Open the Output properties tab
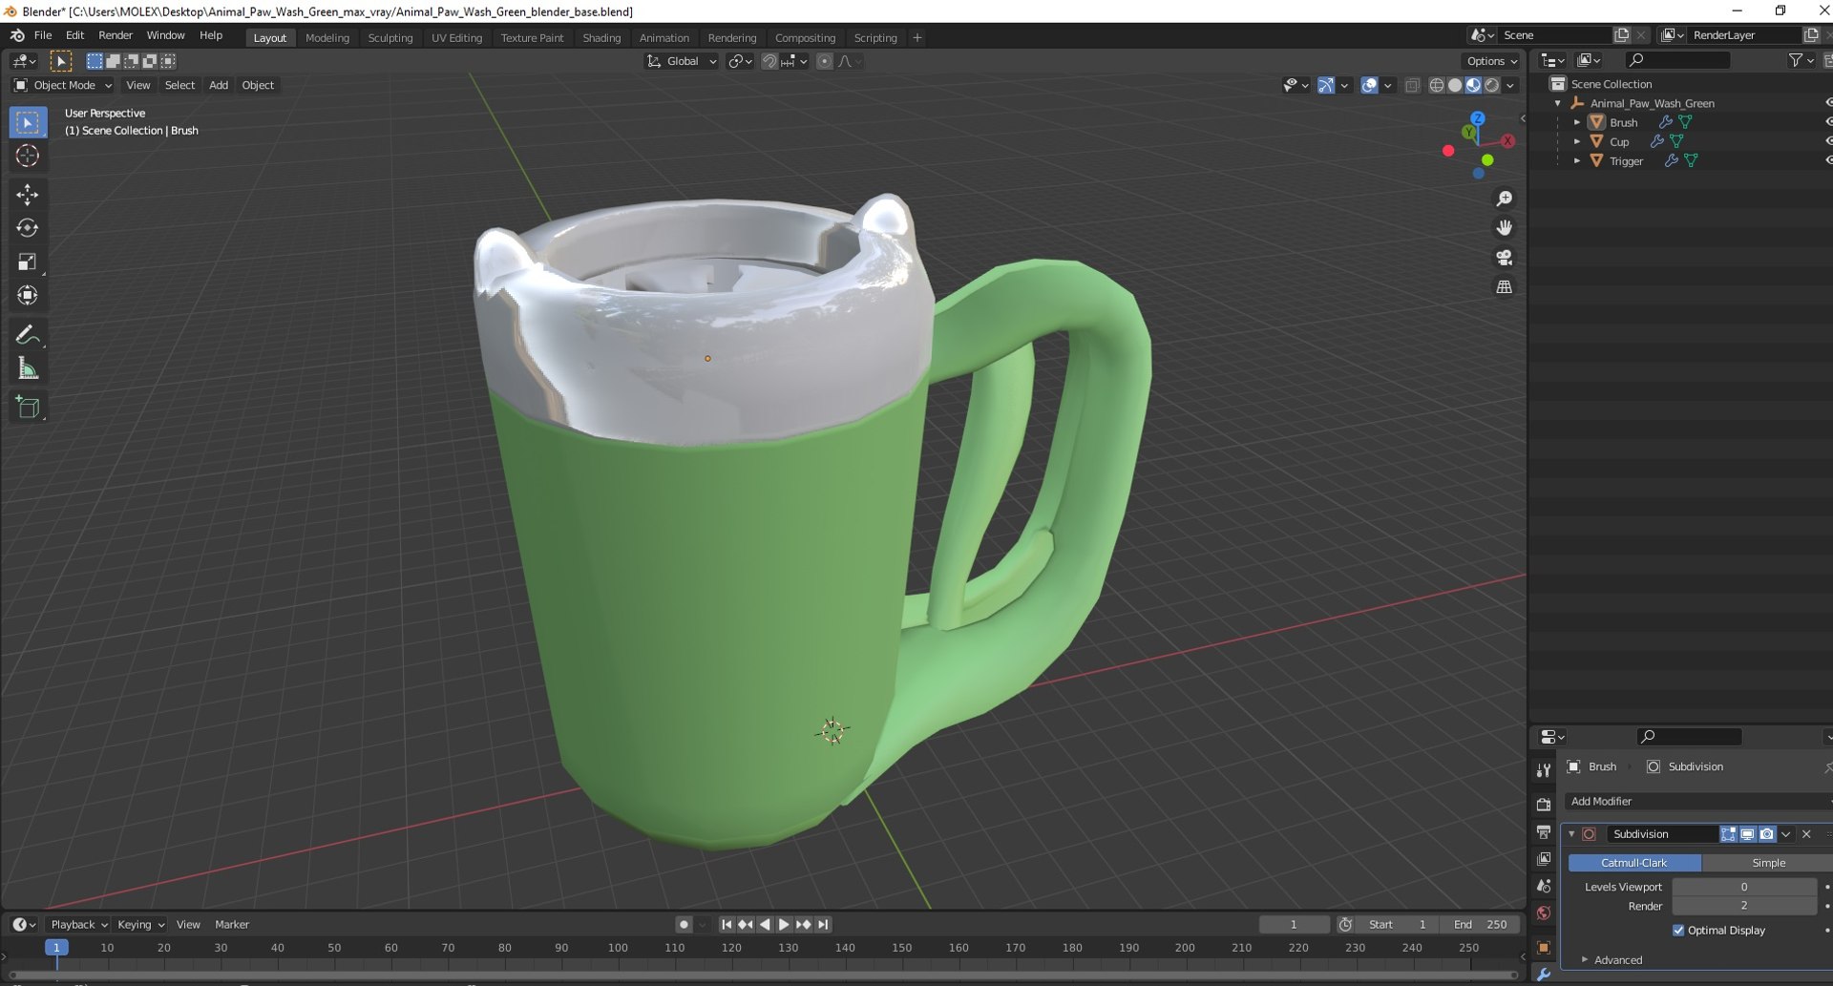The image size is (1833, 986). (1543, 832)
